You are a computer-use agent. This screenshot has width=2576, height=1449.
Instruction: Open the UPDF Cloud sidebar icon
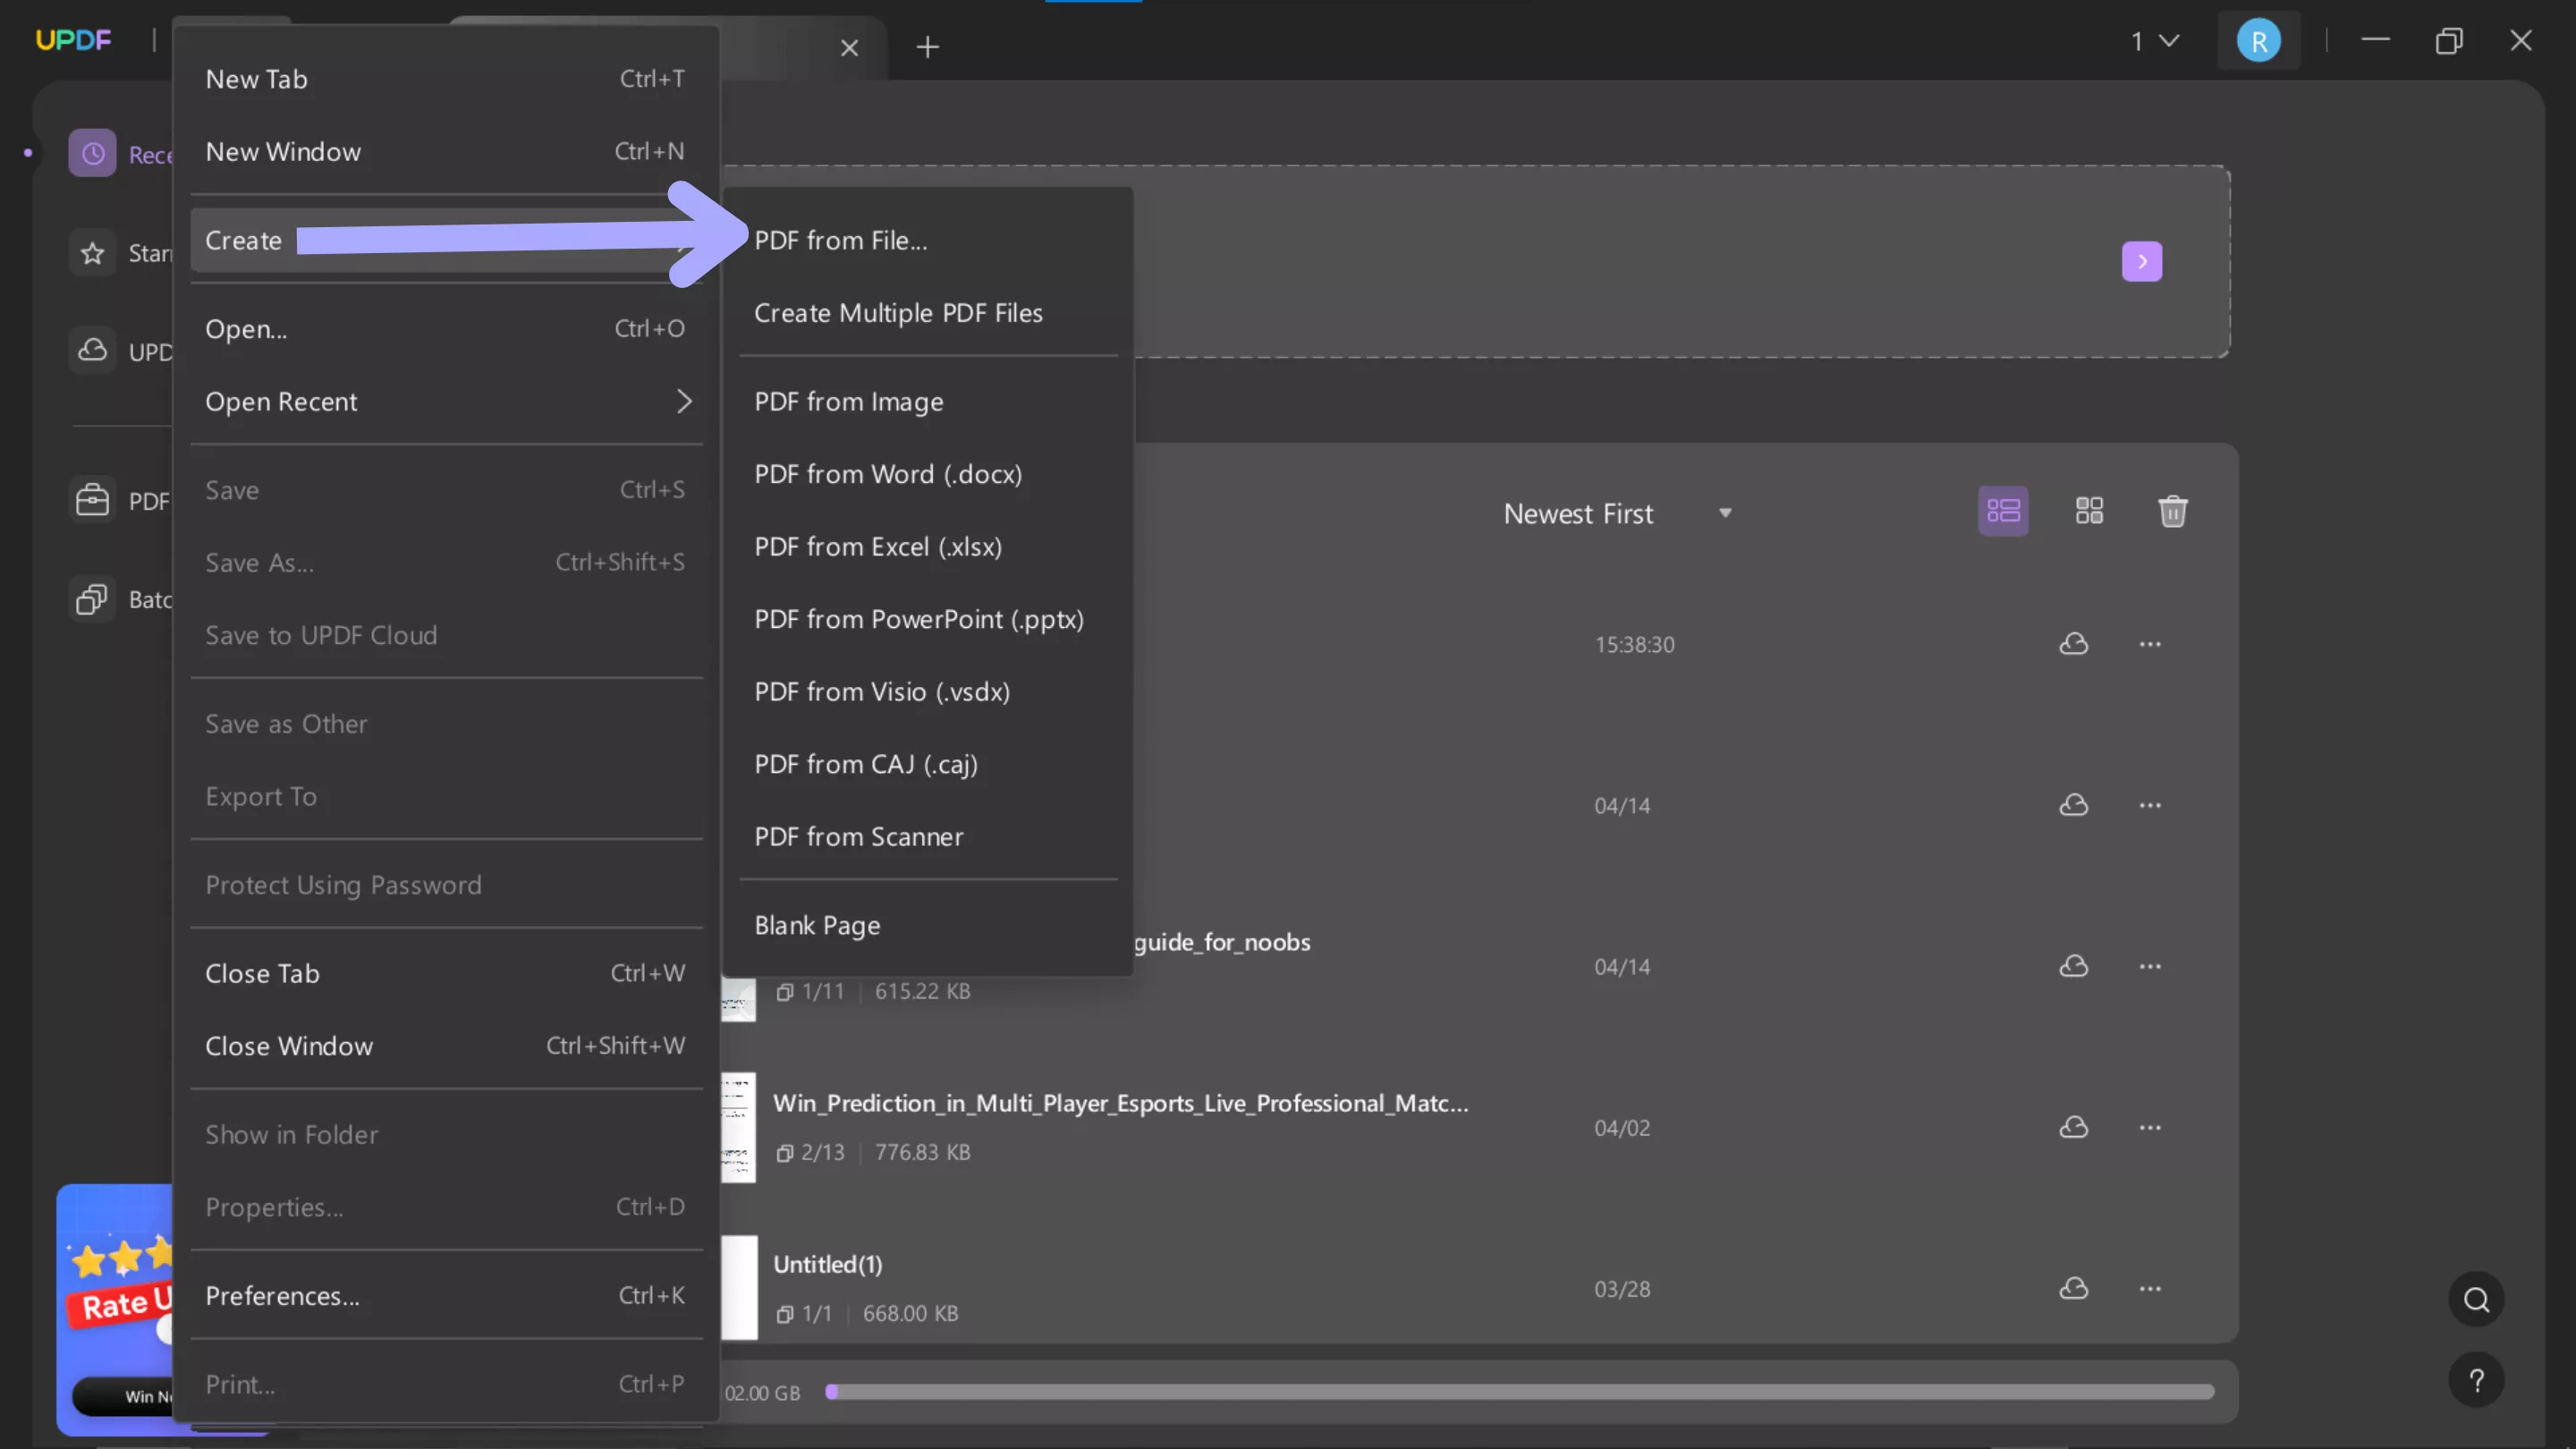[x=92, y=351]
